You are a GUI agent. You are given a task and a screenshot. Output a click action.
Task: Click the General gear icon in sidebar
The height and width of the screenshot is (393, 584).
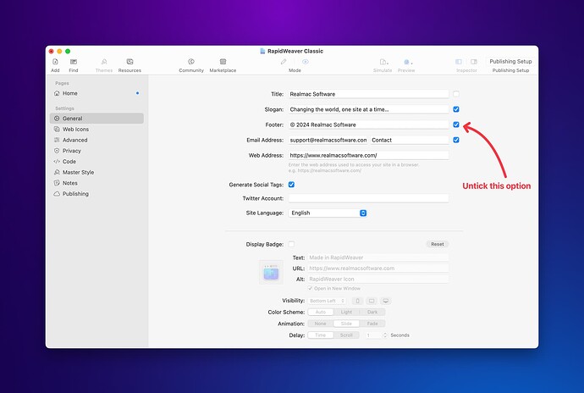[x=57, y=119]
